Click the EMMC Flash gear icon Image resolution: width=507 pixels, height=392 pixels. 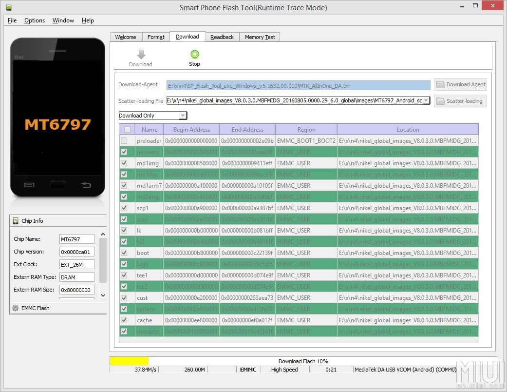pyautogui.click(x=16, y=308)
